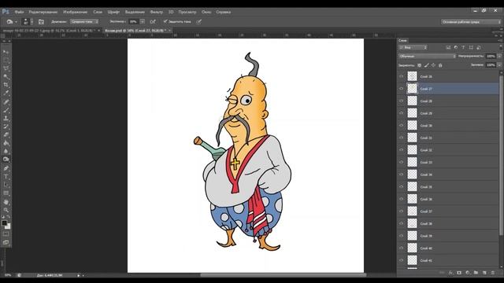Select the Dodge tool in toolbox
The image size is (504, 283).
click(x=6, y=160)
